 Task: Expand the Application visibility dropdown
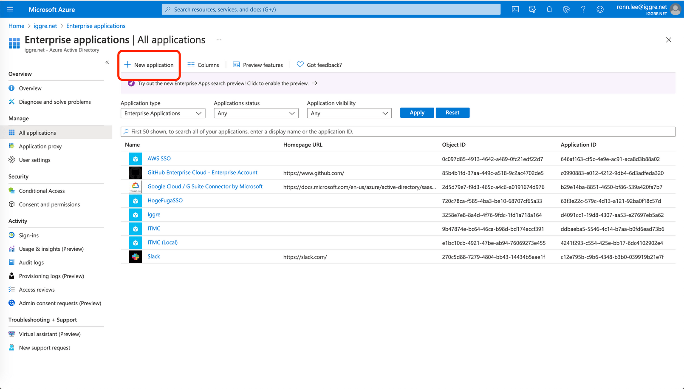pyautogui.click(x=349, y=114)
